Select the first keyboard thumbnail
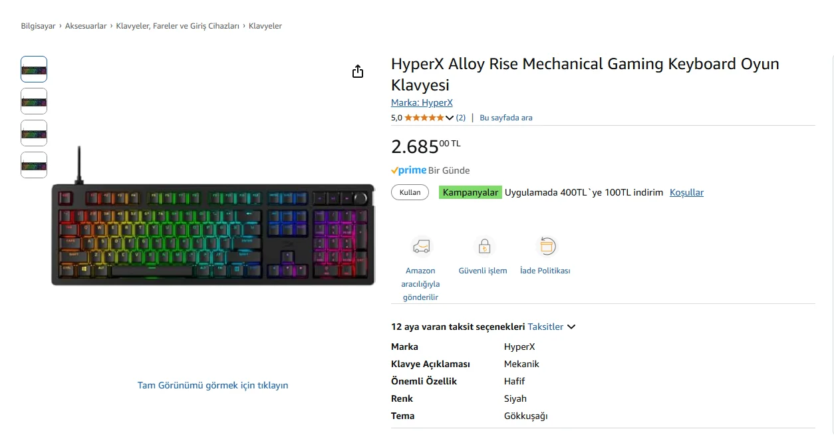 34,69
